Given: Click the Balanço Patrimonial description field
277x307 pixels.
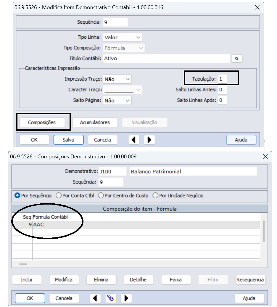Looking at the screenshot, I should (x=193, y=171).
